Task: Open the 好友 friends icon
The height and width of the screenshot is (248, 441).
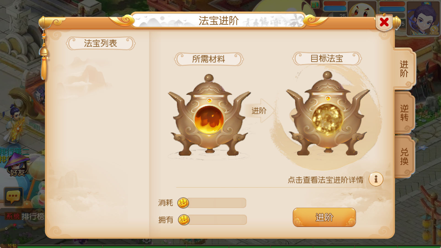Action: pyautogui.click(x=17, y=165)
